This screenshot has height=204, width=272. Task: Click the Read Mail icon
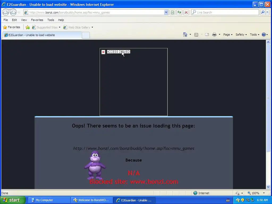coord(207,35)
